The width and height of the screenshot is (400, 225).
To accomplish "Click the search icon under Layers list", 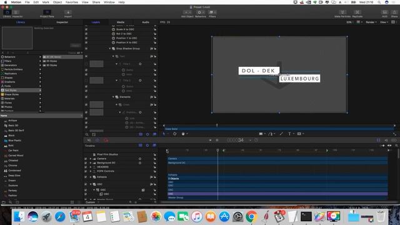I will (x=87, y=134).
